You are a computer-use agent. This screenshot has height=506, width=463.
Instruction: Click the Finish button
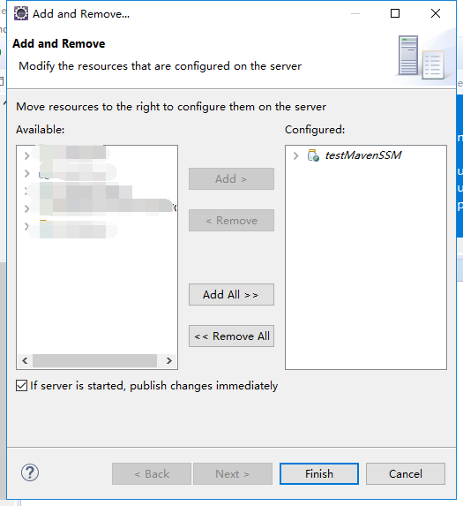point(319,473)
